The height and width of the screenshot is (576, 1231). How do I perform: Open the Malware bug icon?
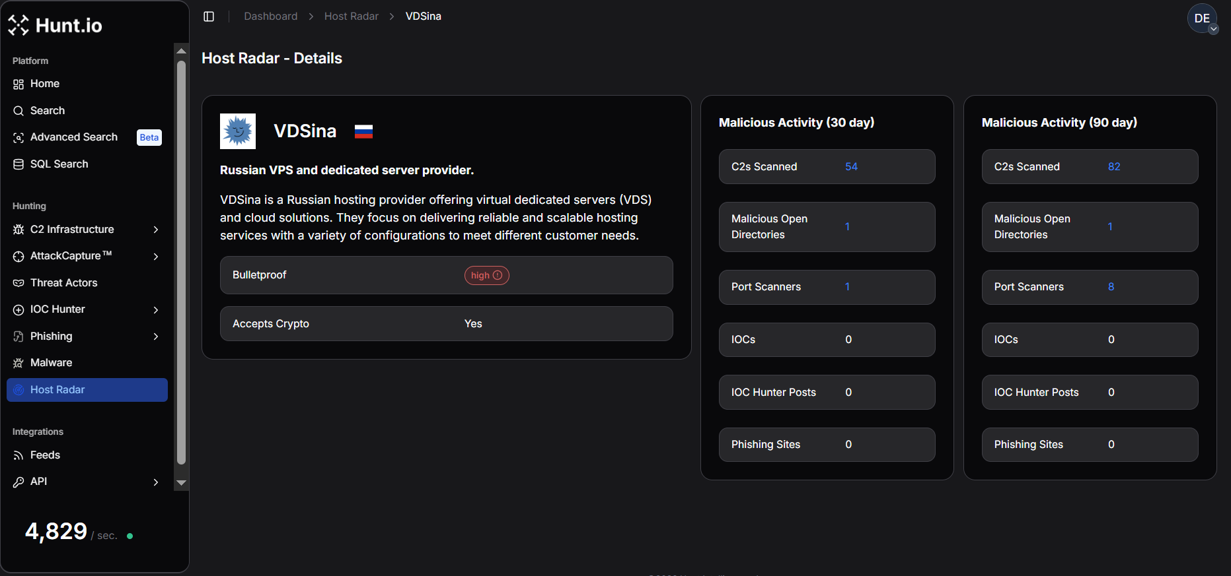click(x=19, y=363)
